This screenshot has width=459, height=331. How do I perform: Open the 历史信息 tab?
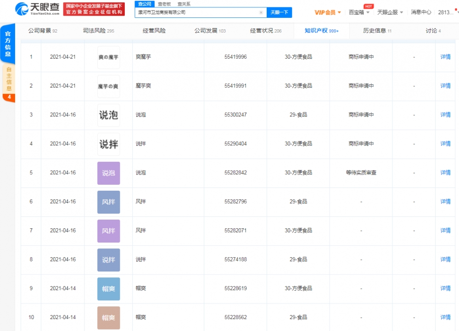tap(375, 30)
